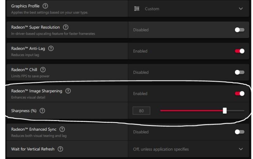Expand the Graphics Profile dropdown arrow

pos(241,9)
